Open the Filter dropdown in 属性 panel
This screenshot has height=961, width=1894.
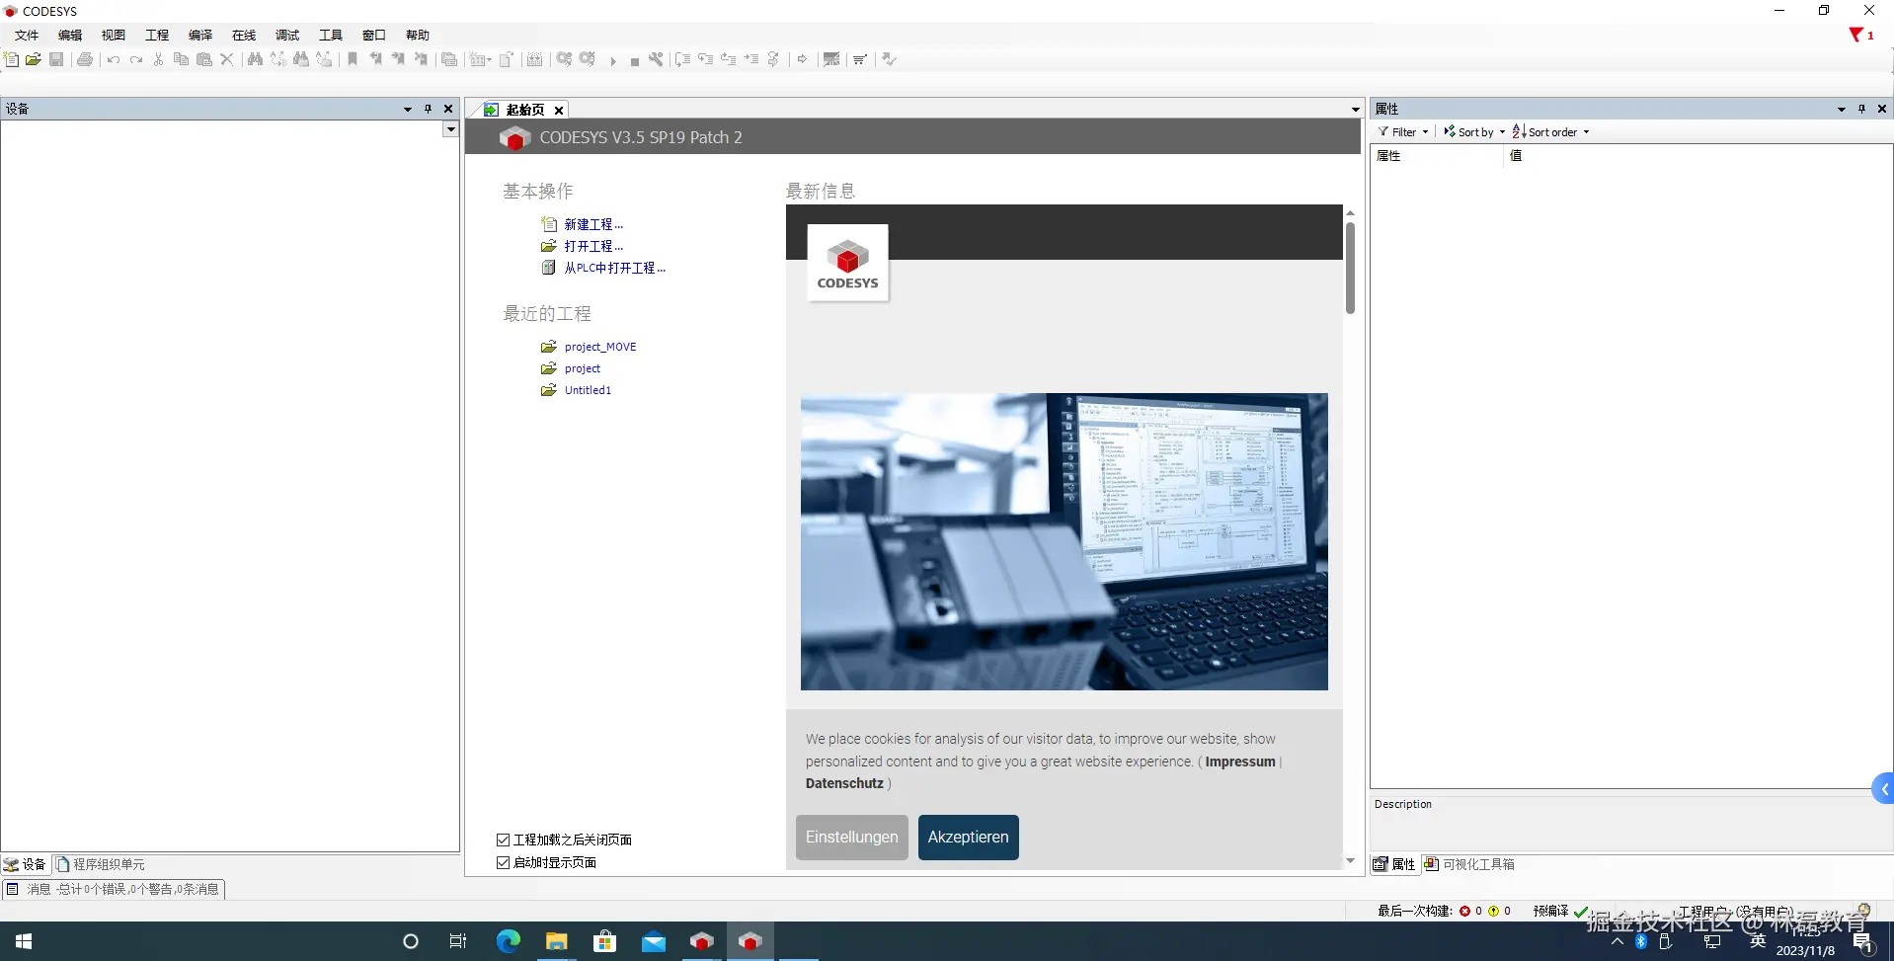[1403, 131]
